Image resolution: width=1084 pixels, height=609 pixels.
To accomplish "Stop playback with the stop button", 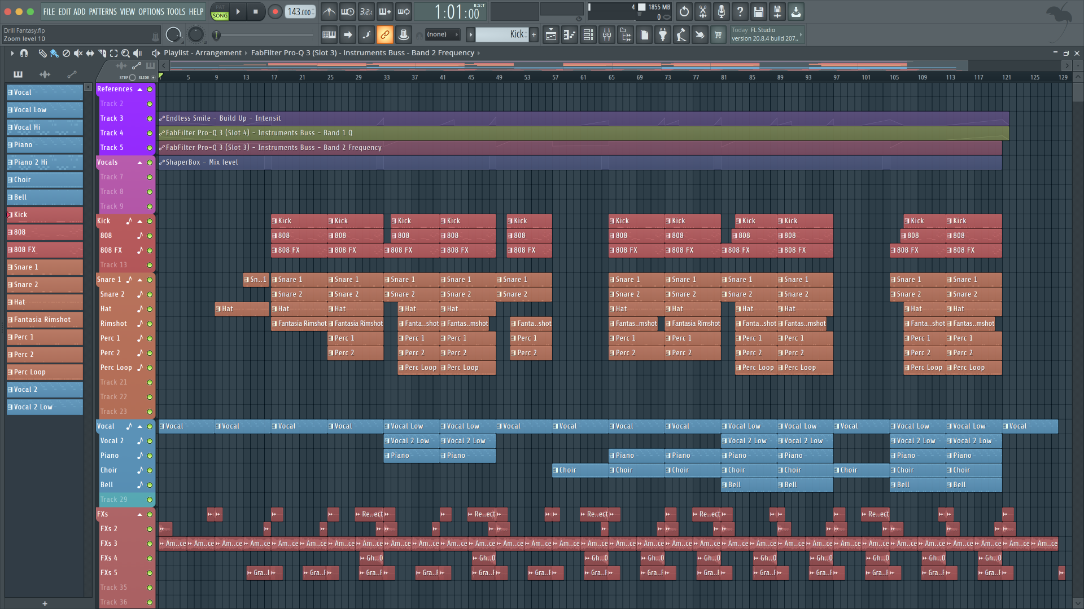I will [x=256, y=11].
